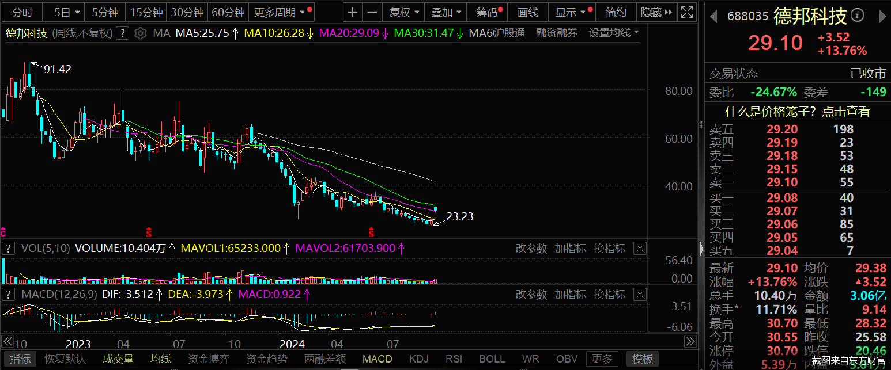This screenshot has height=370, width=891.
Task: Enter fullscreen chart mode icon
Action: [x=686, y=12]
